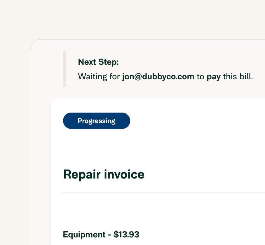Click the Progressing status badge
This screenshot has width=265, height=245.
click(x=96, y=121)
